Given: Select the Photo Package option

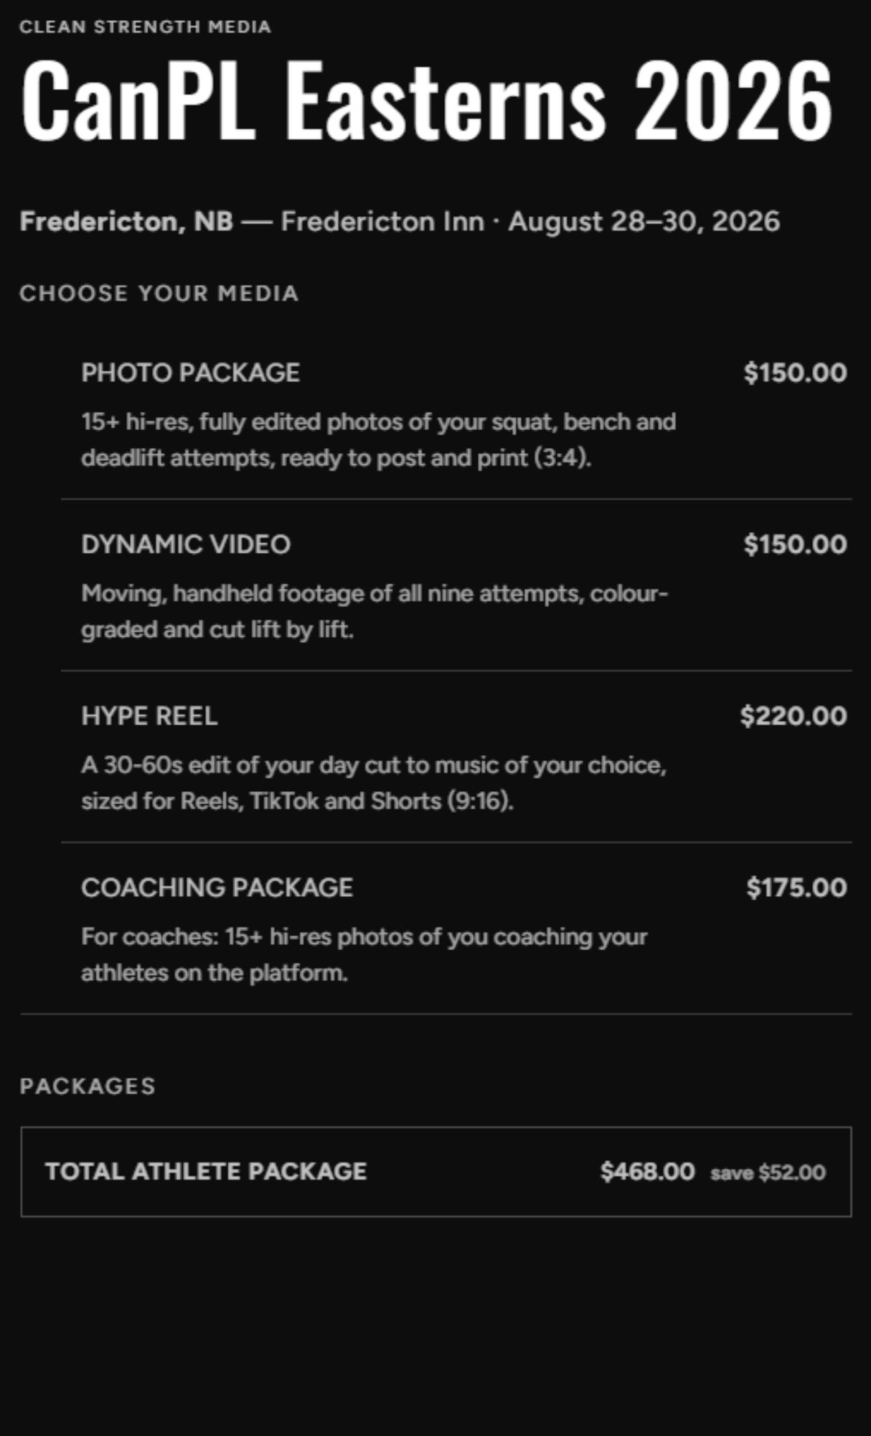Looking at the screenshot, I should click(x=456, y=414).
